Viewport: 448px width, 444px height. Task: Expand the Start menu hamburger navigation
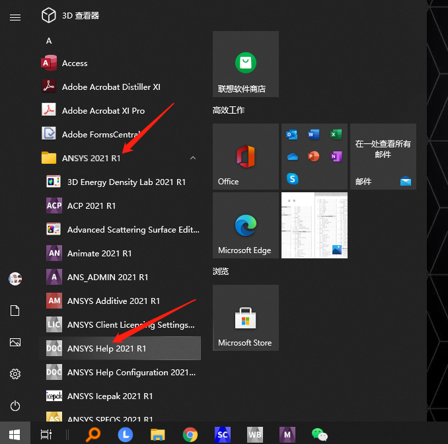[15, 18]
